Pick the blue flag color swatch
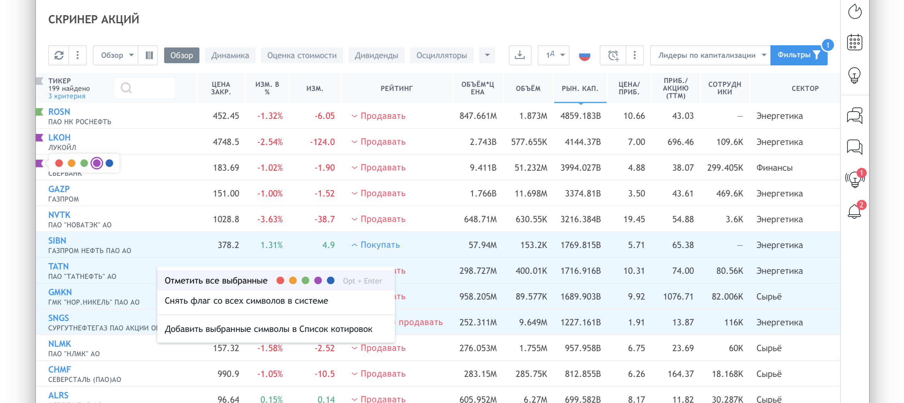This screenshot has height=403, width=904. 110,163
